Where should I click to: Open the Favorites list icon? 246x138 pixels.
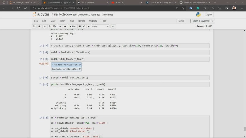[x=213, y=8]
